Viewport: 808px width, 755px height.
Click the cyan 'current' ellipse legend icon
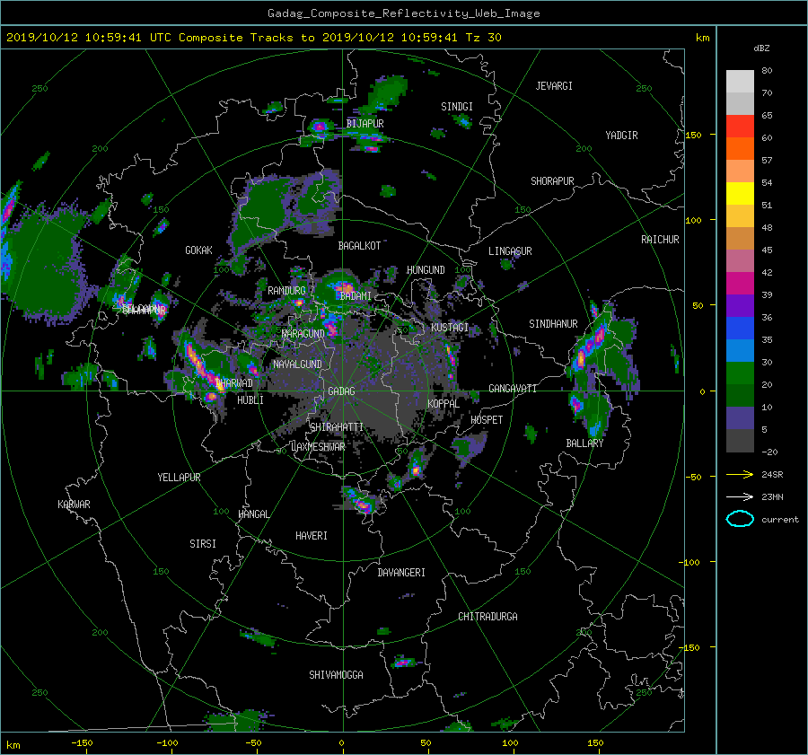740,519
